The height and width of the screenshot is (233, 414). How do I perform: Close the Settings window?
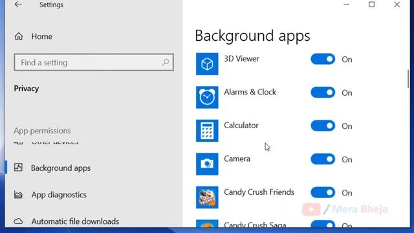click(x=397, y=5)
